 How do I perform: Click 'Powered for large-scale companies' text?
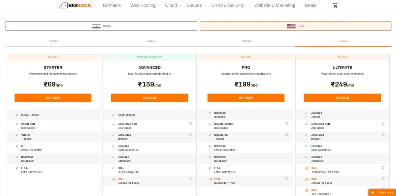342,74
